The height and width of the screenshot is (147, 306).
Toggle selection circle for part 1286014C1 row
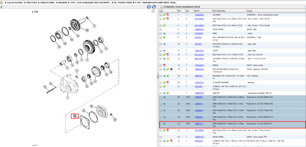click(x=161, y=137)
